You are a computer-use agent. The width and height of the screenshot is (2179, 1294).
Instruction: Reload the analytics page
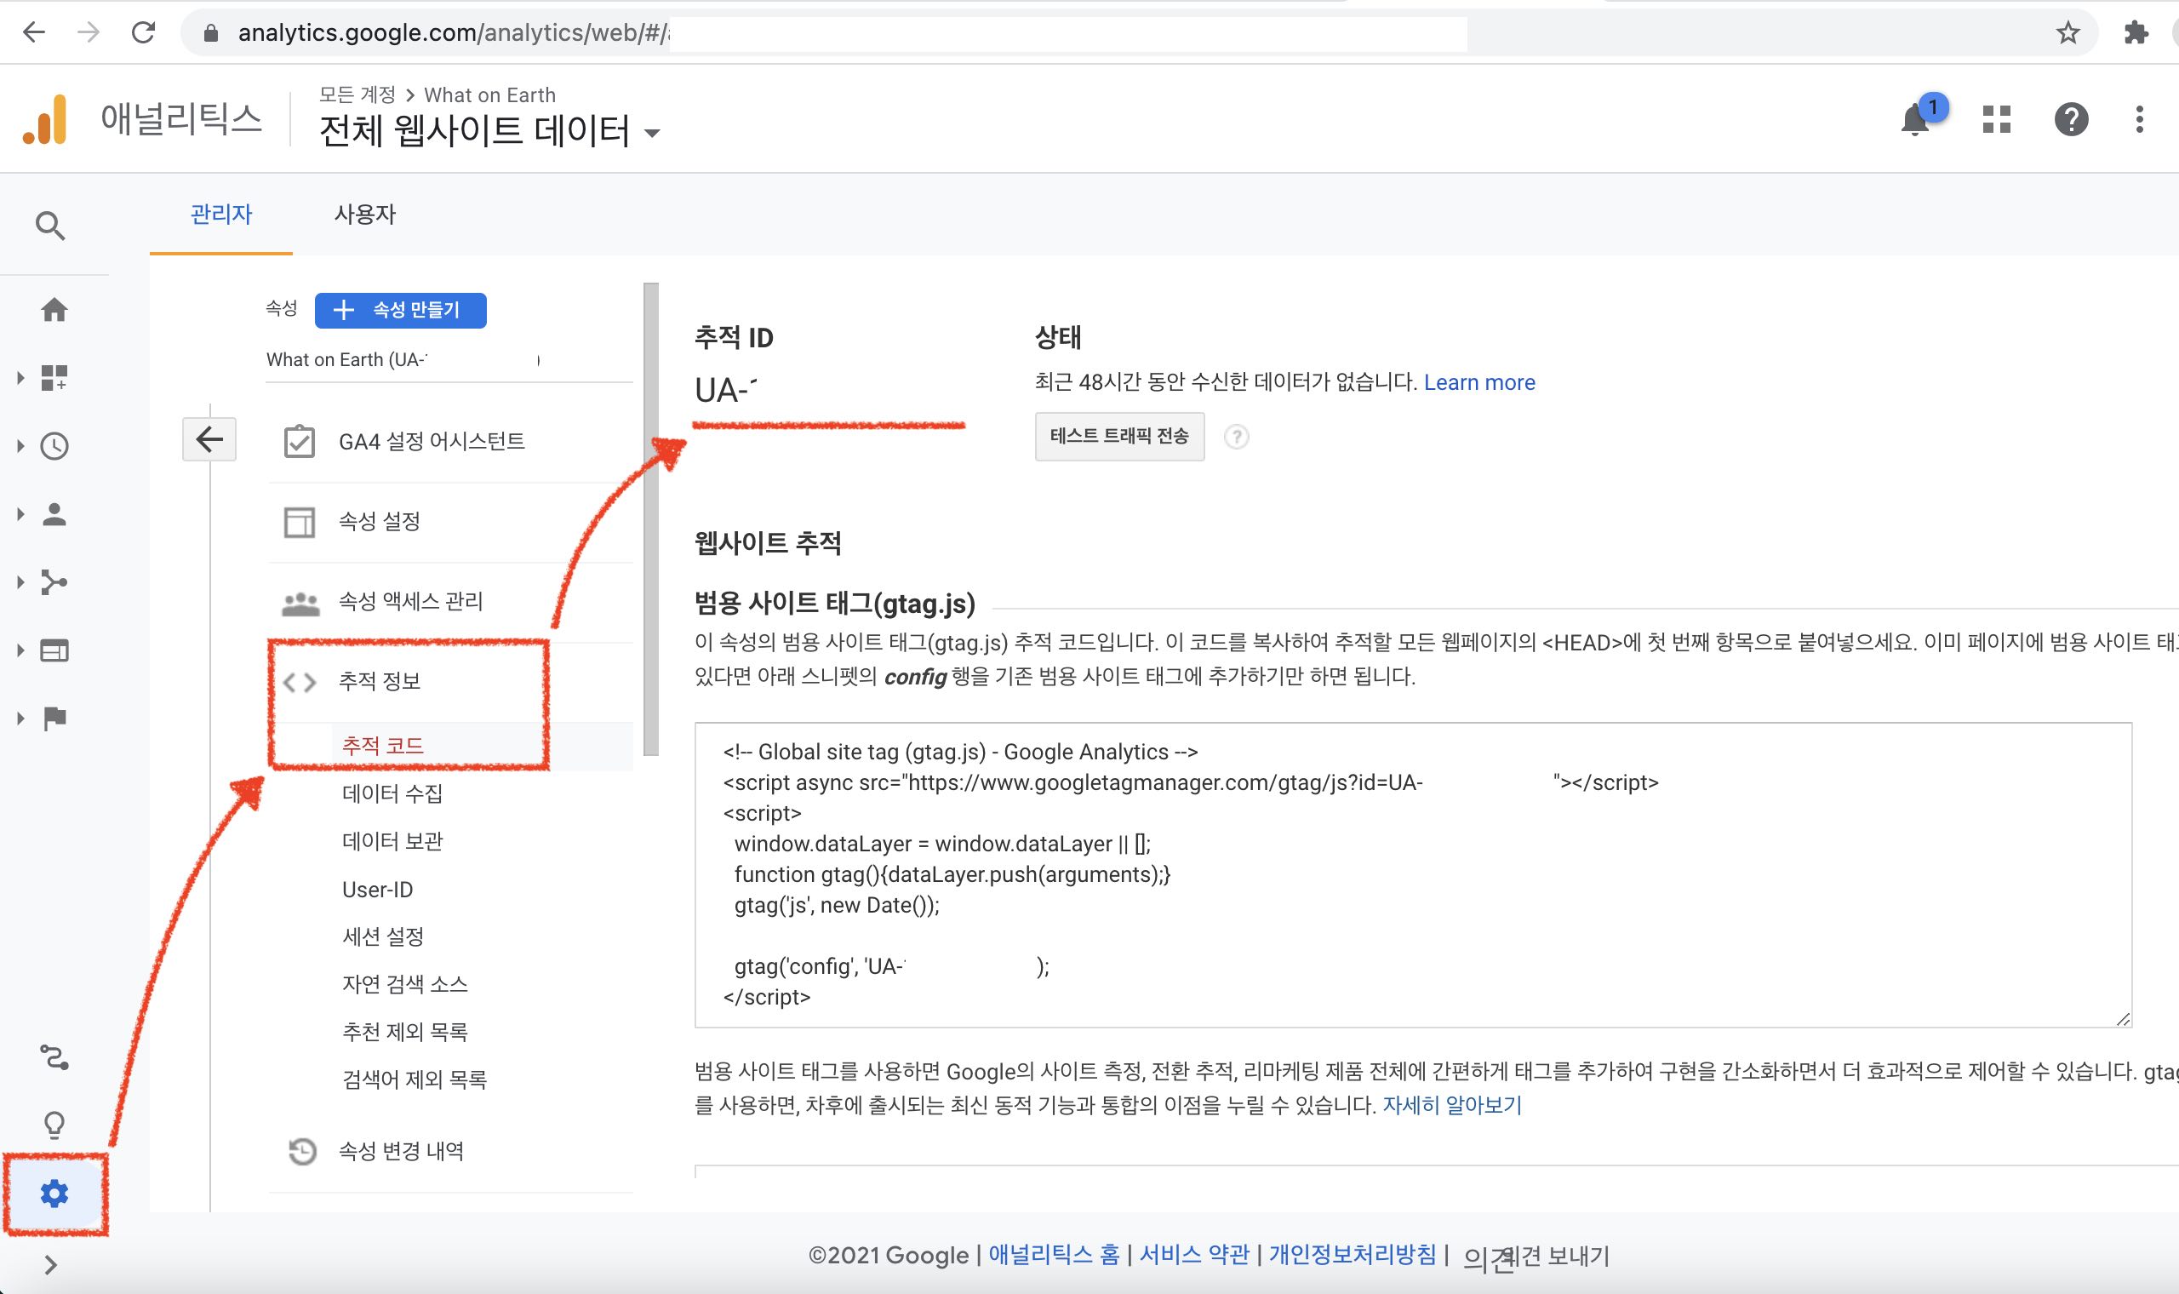(x=143, y=33)
